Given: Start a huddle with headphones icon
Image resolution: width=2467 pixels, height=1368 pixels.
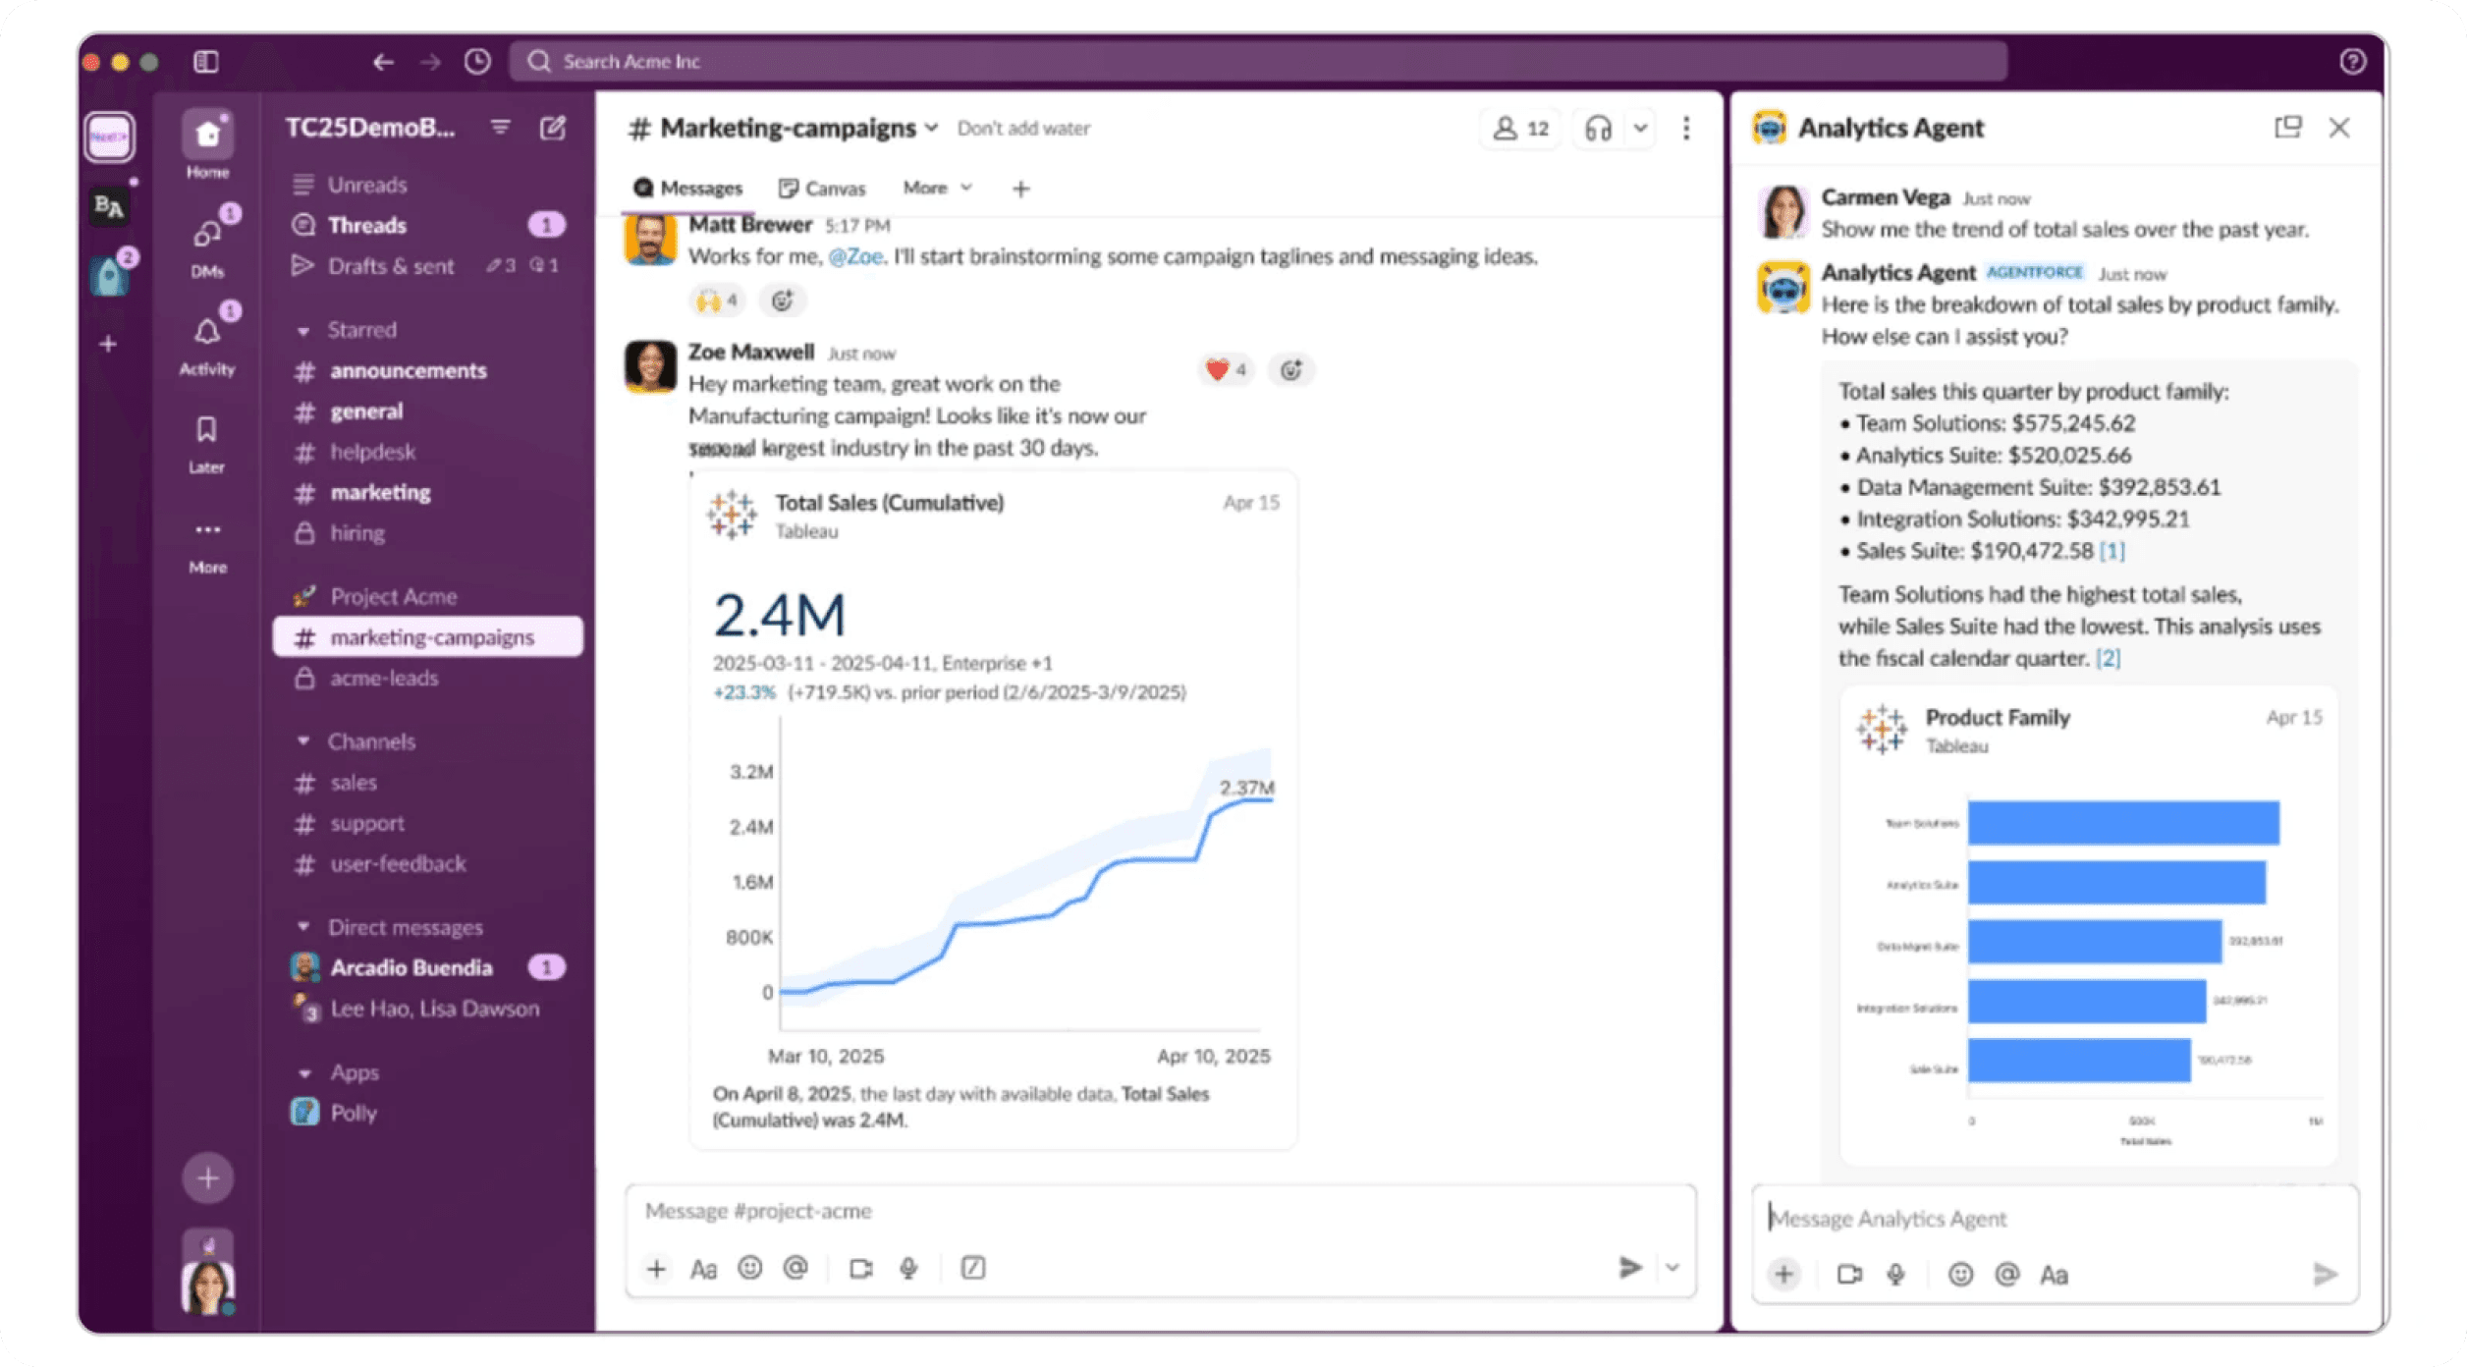Looking at the screenshot, I should (x=1599, y=129).
